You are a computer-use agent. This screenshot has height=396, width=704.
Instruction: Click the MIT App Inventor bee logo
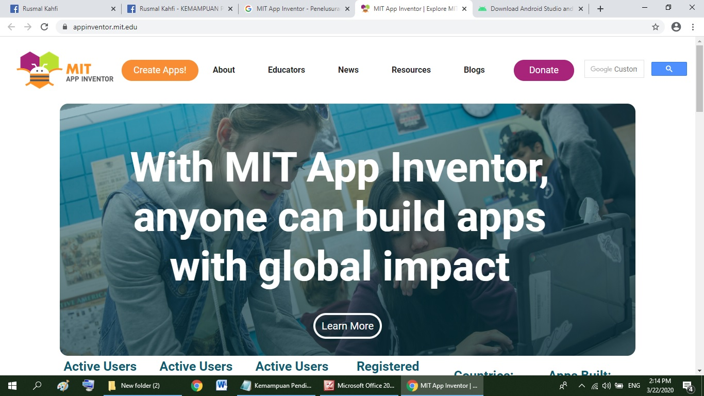65,70
